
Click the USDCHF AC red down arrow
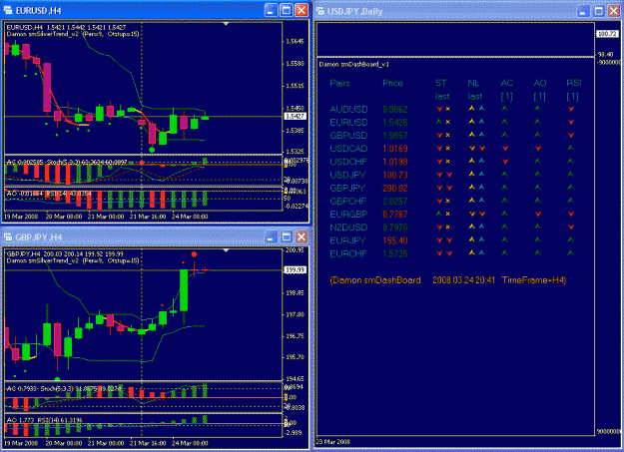point(505,162)
